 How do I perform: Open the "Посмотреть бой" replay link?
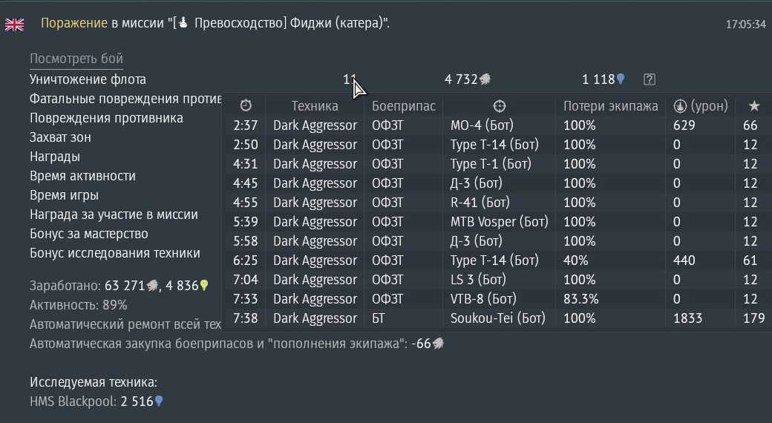coord(76,59)
